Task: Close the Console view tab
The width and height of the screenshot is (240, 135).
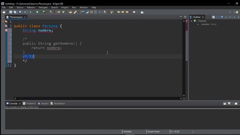Action: (20, 103)
